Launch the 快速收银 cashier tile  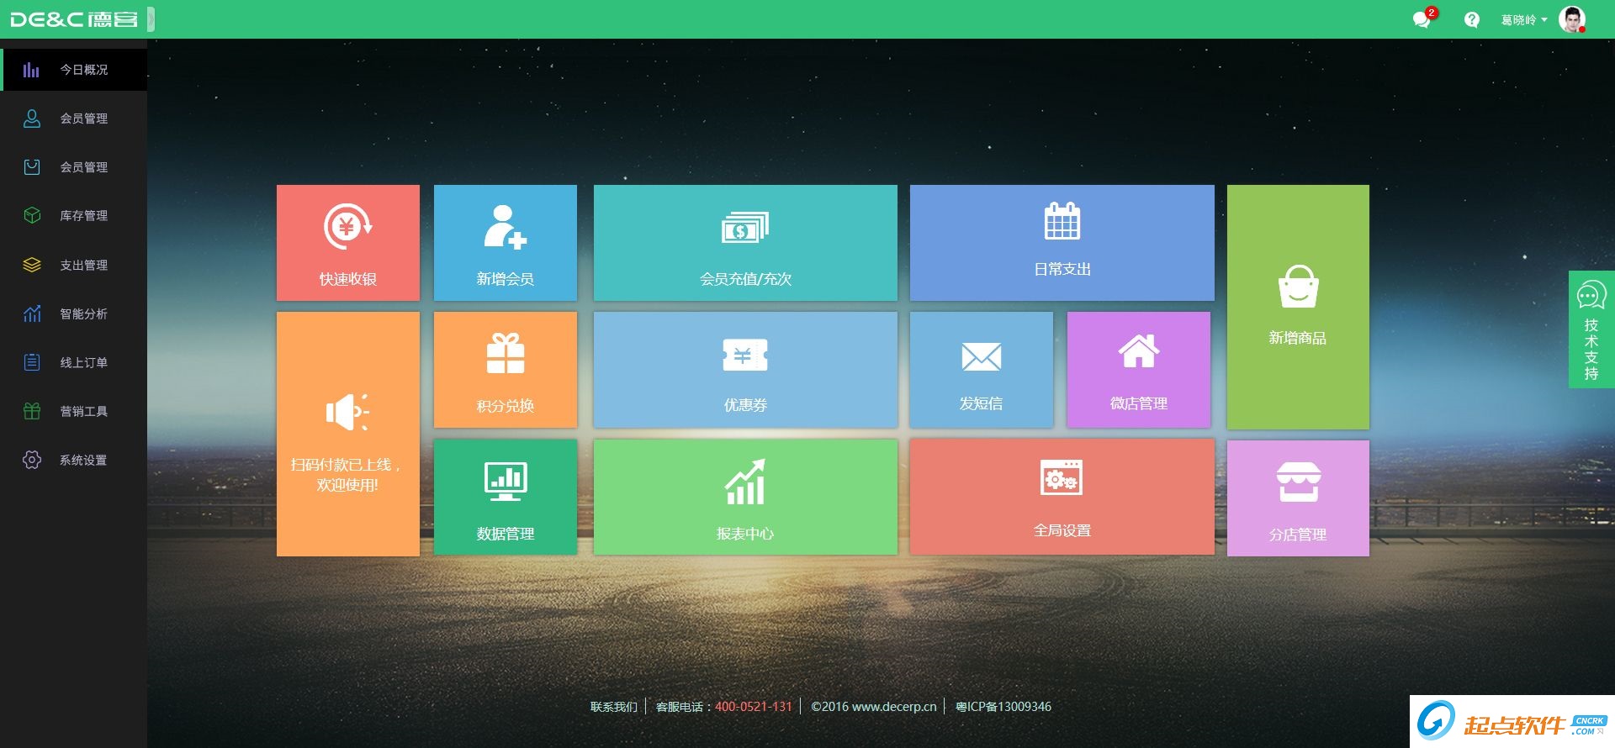348,243
